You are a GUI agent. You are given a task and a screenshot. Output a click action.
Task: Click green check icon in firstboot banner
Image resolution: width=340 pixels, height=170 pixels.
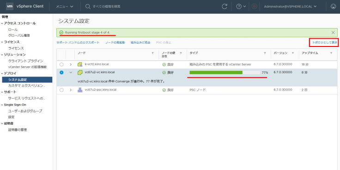(x=61, y=33)
